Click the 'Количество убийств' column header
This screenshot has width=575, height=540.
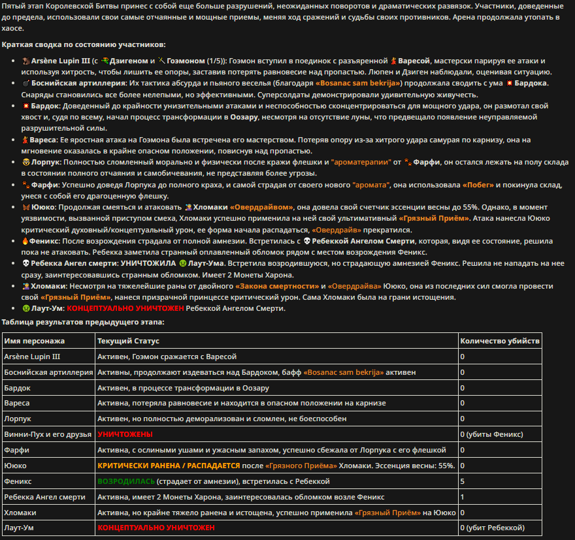(x=500, y=341)
